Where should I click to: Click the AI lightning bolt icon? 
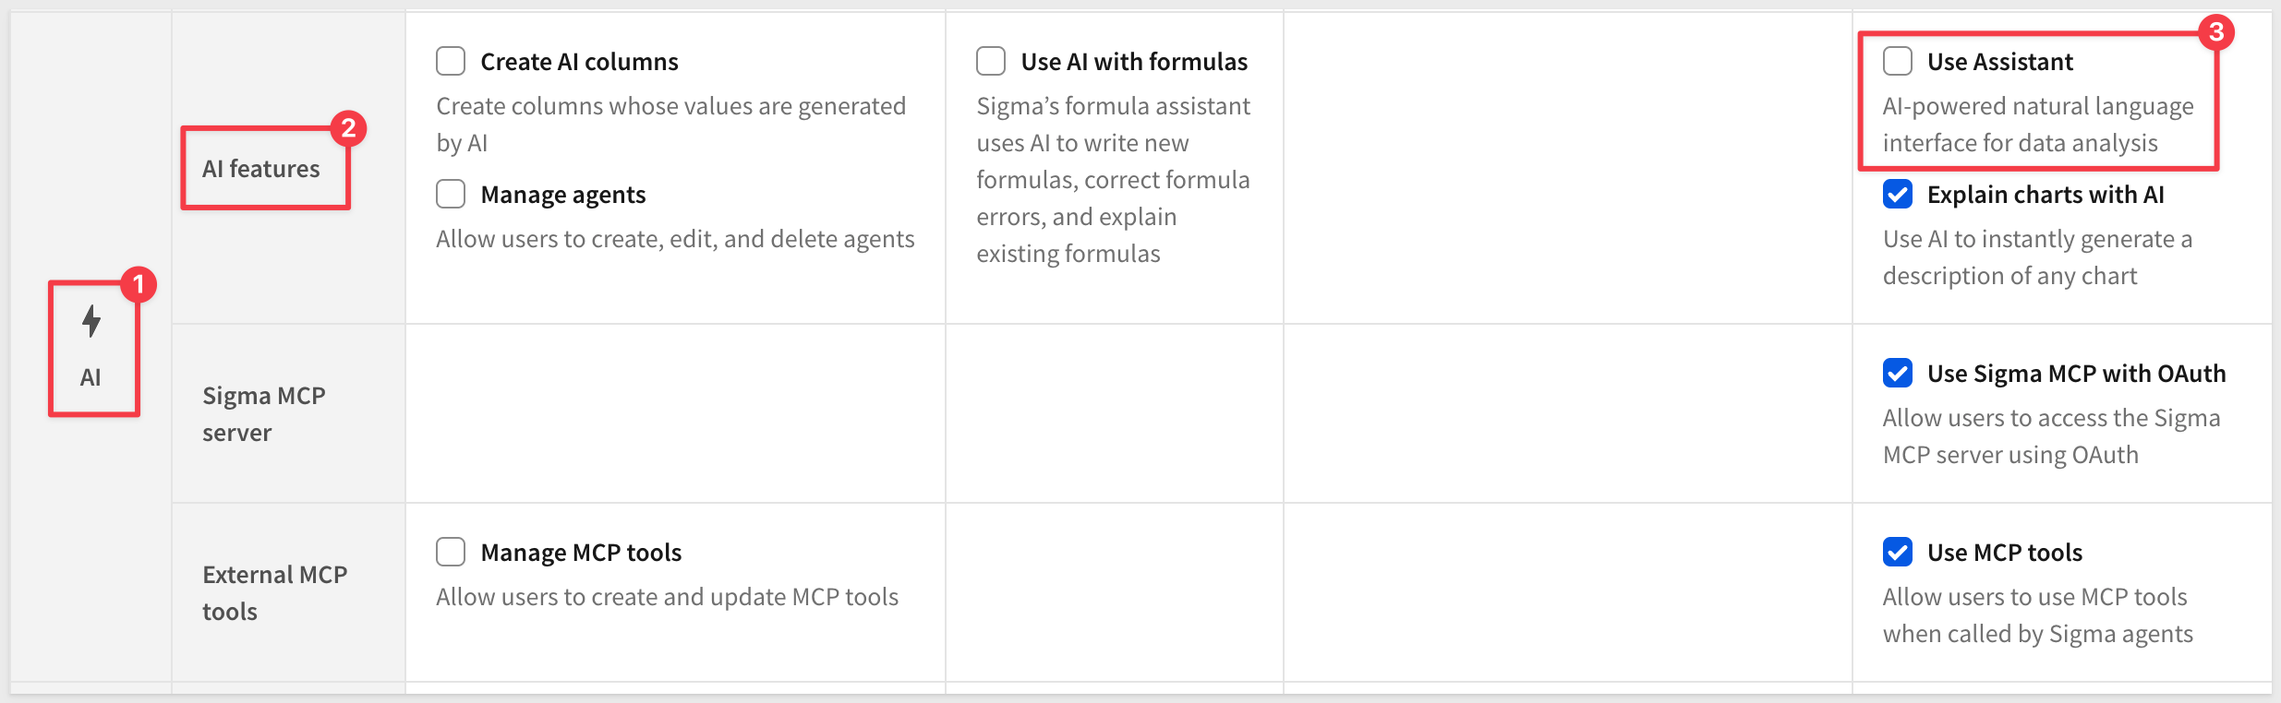click(91, 321)
